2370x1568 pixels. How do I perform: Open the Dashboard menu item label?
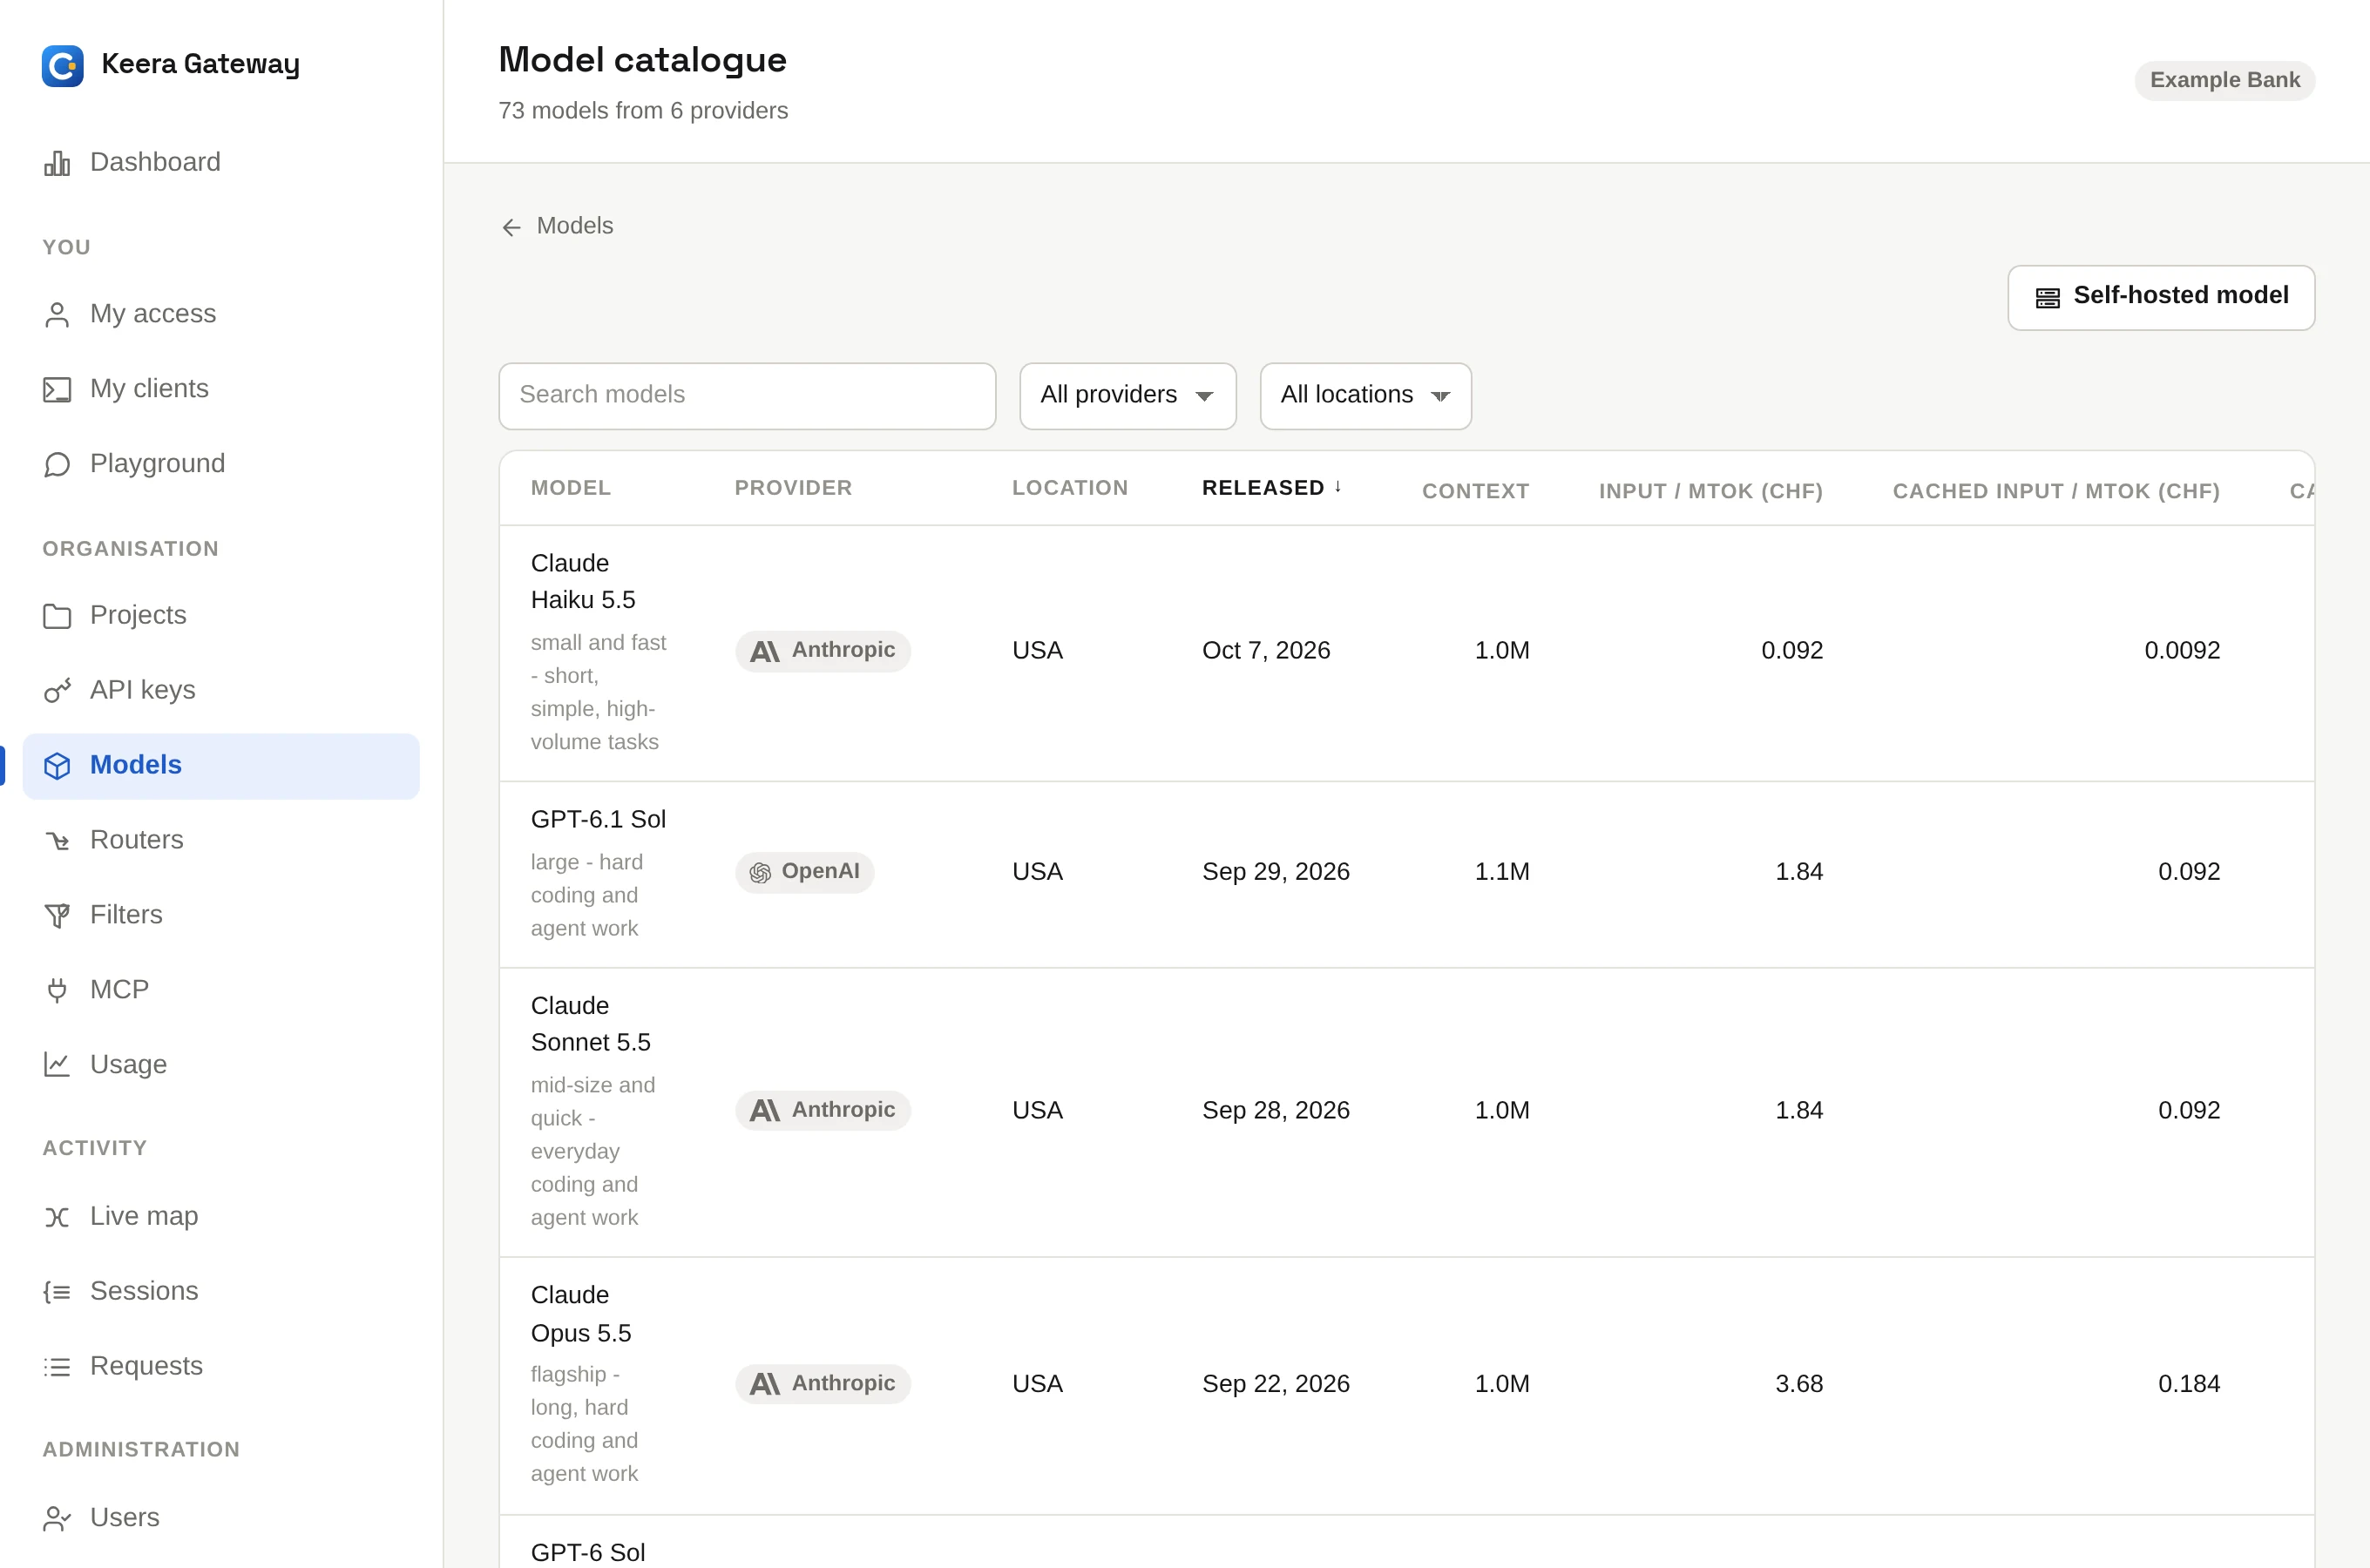tap(155, 162)
